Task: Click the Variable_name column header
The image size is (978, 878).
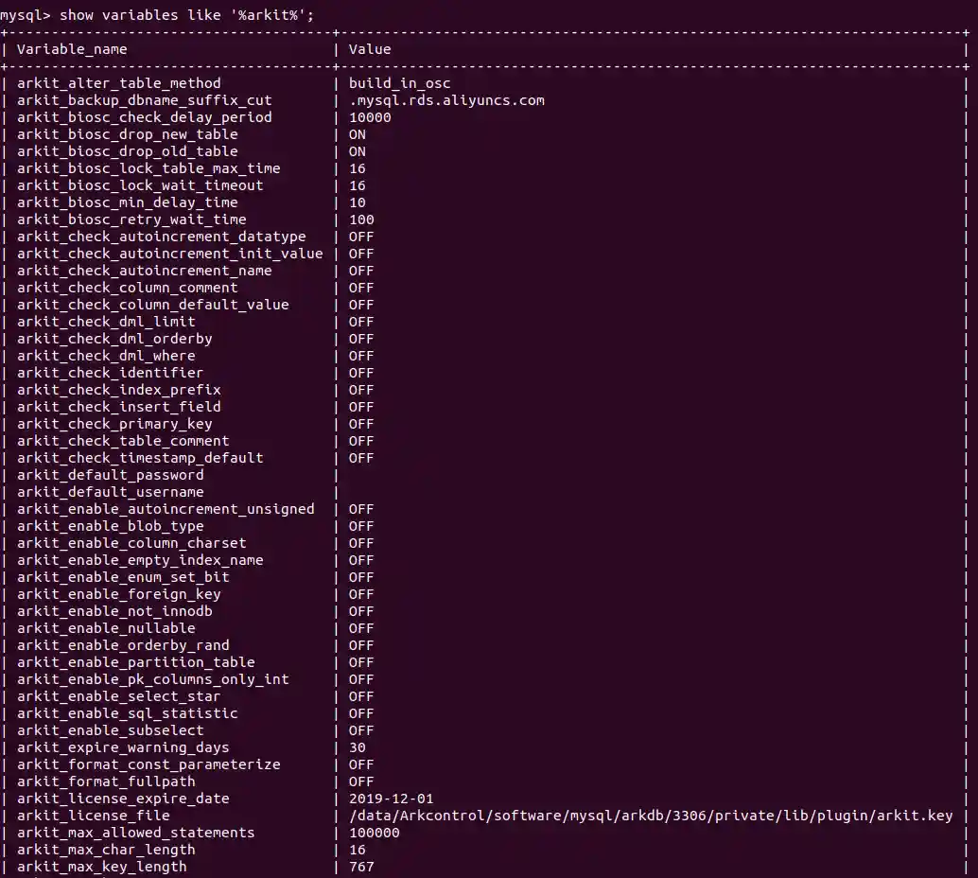Action: tap(72, 49)
